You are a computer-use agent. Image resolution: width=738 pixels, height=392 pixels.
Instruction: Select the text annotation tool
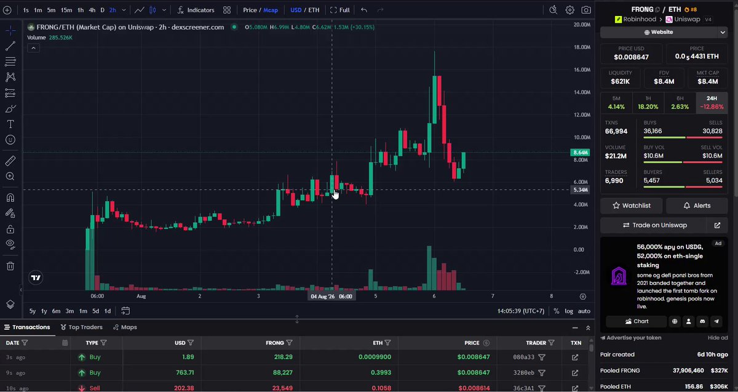click(x=10, y=124)
